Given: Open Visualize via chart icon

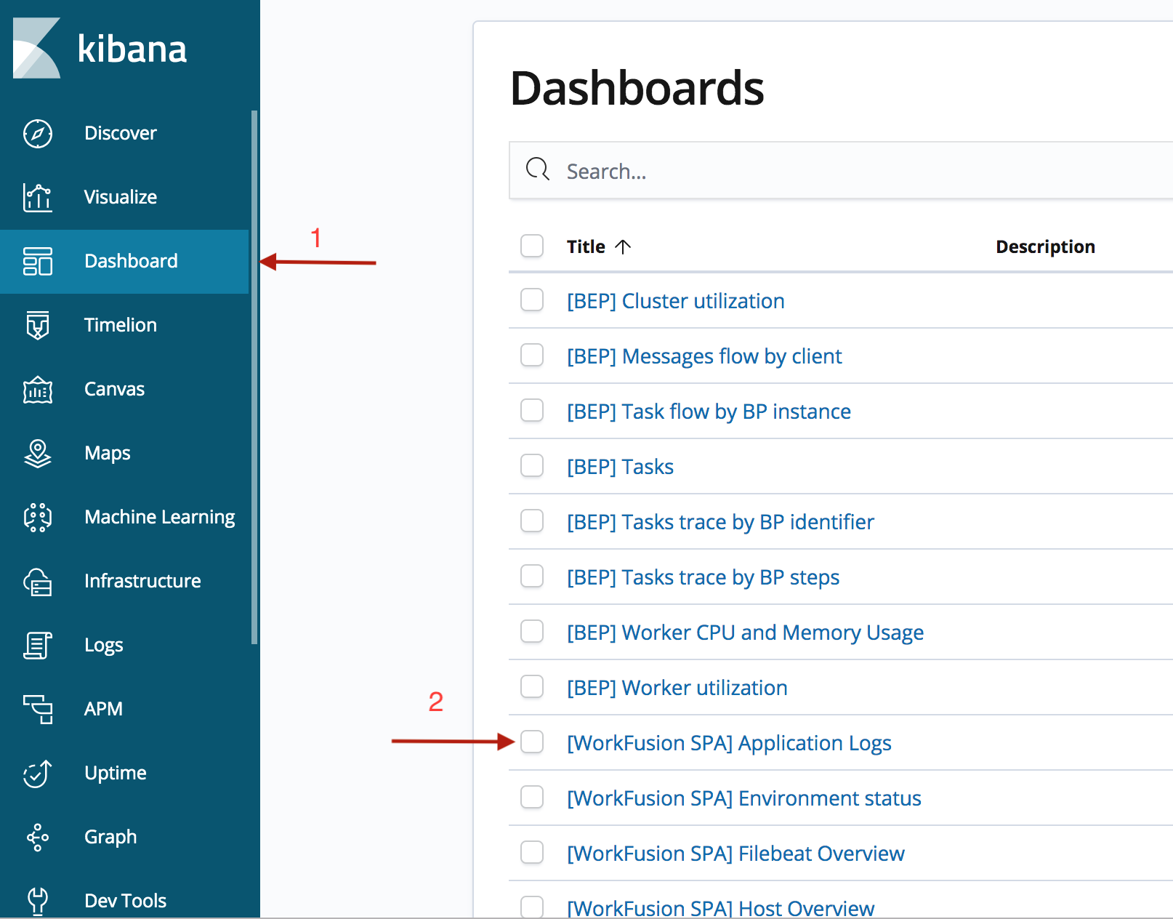Looking at the screenshot, I should click(38, 197).
